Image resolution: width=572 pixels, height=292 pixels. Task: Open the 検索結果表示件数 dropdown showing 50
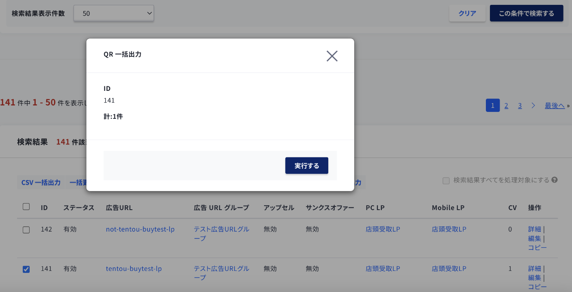point(114,13)
